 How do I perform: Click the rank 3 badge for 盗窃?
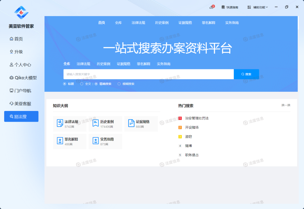(180, 137)
